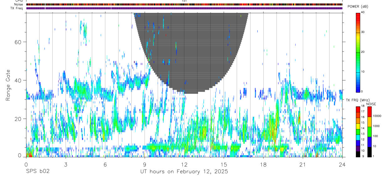This screenshot has width=385, height=178.
Task: Click the "Noise" row label at top left
Action: coord(19,4)
